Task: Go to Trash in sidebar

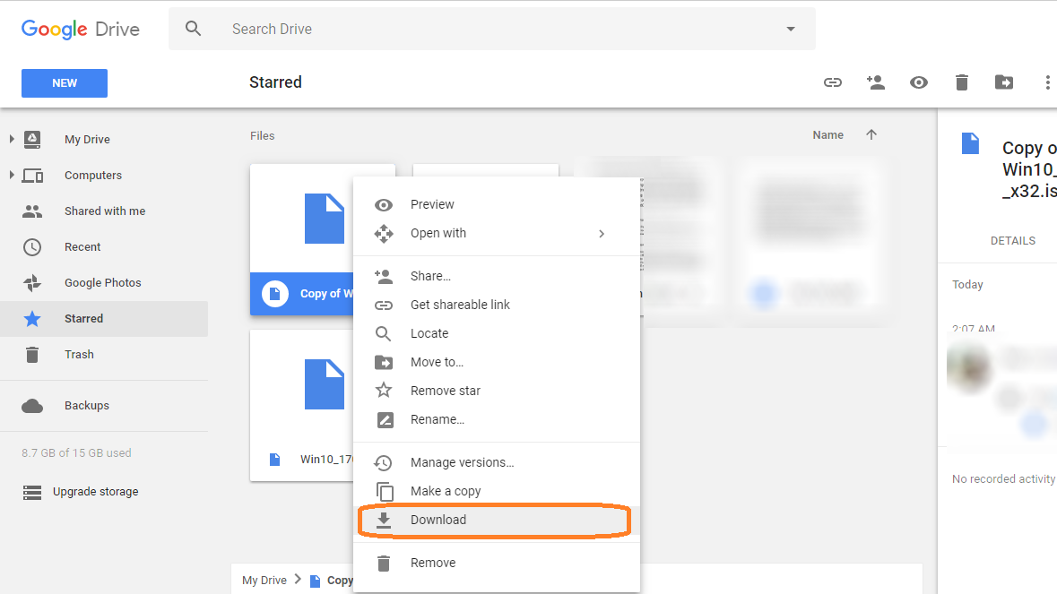Action: pos(79,355)
